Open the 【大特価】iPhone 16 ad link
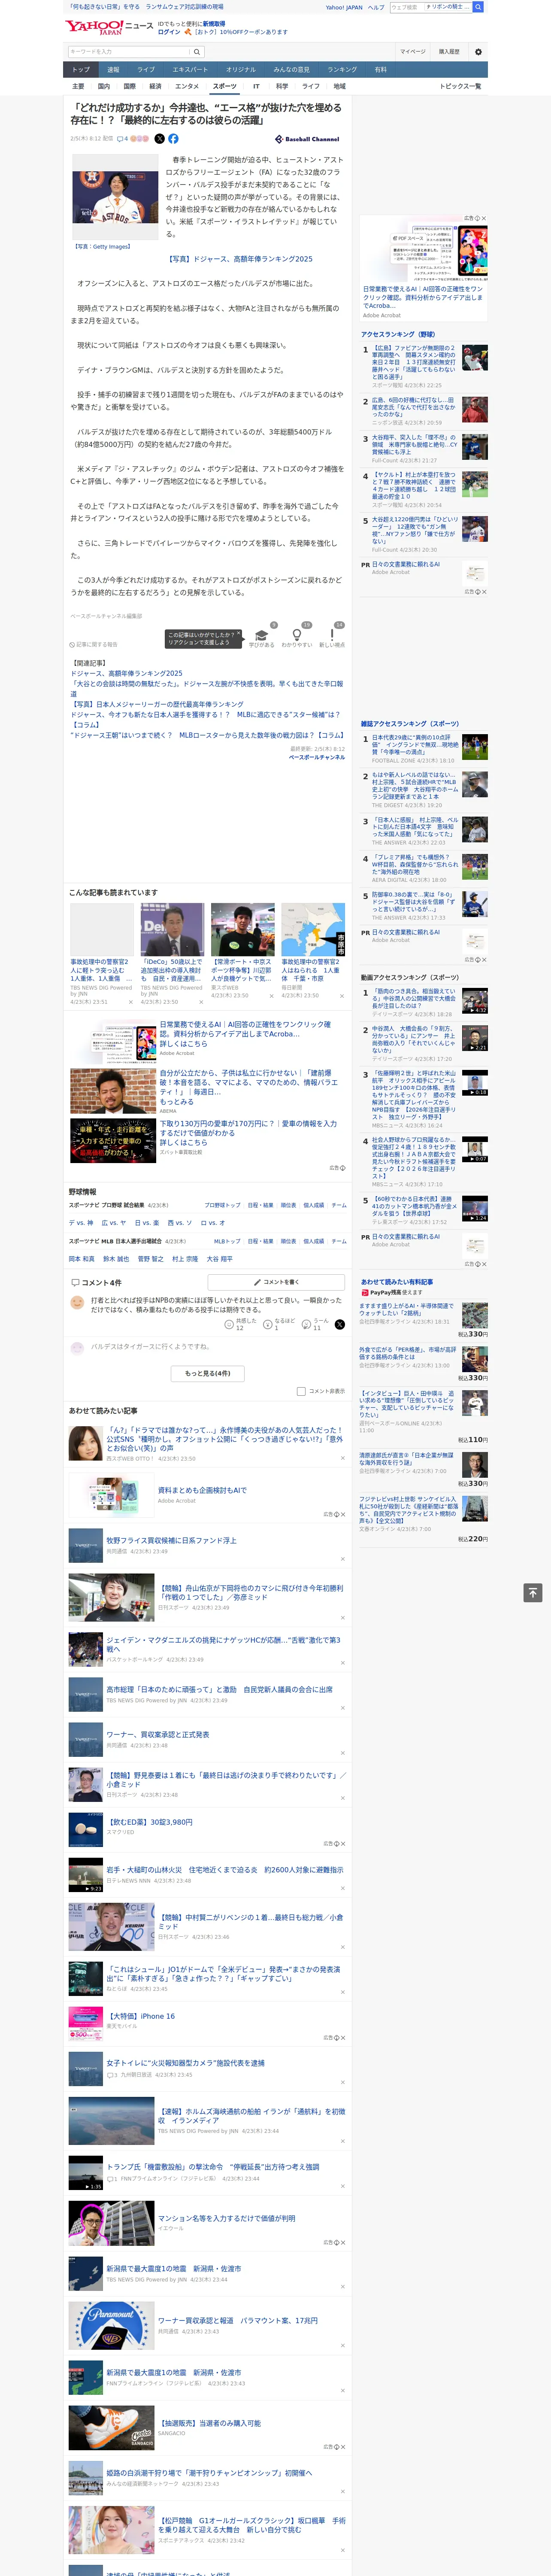 coord(141,2016)
